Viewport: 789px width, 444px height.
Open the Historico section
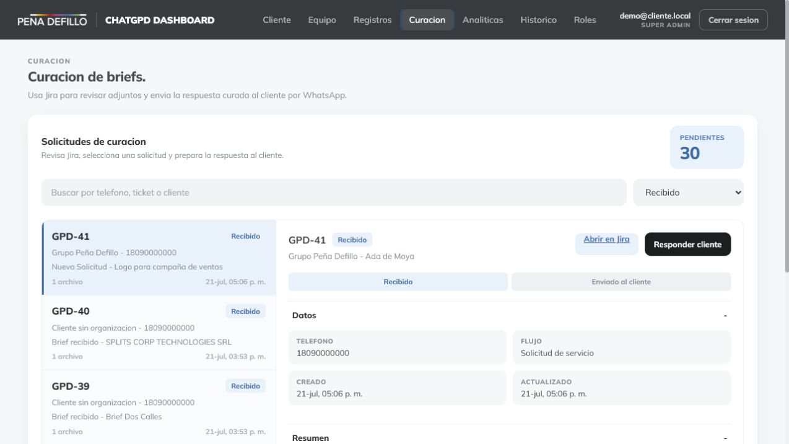click(538, 20)
